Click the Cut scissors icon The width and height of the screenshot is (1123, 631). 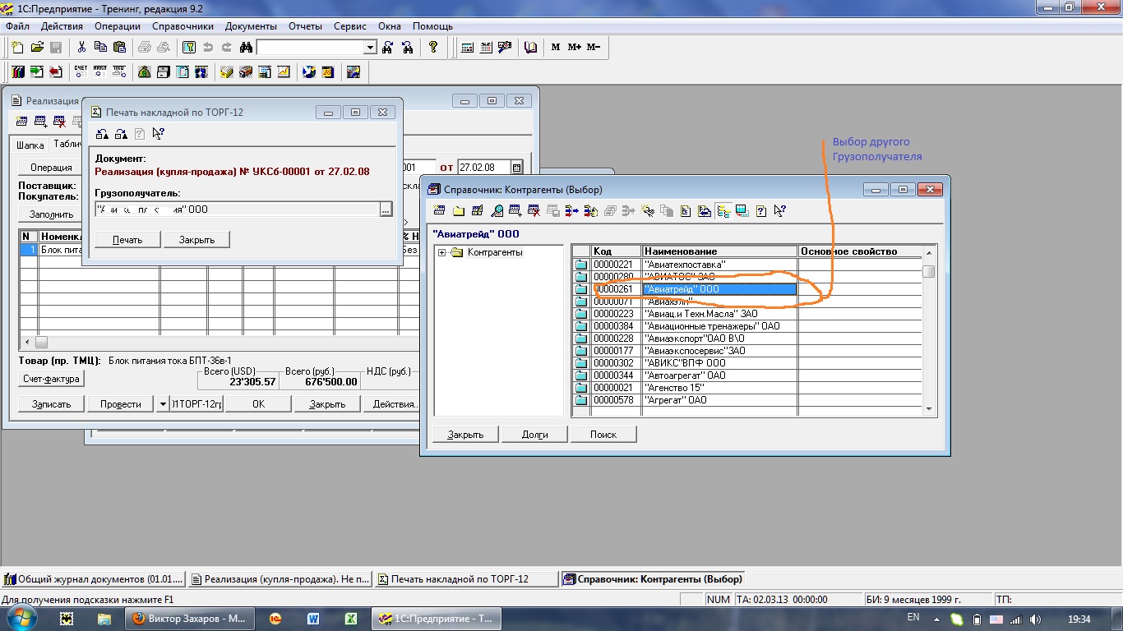(x=81, y=48)
